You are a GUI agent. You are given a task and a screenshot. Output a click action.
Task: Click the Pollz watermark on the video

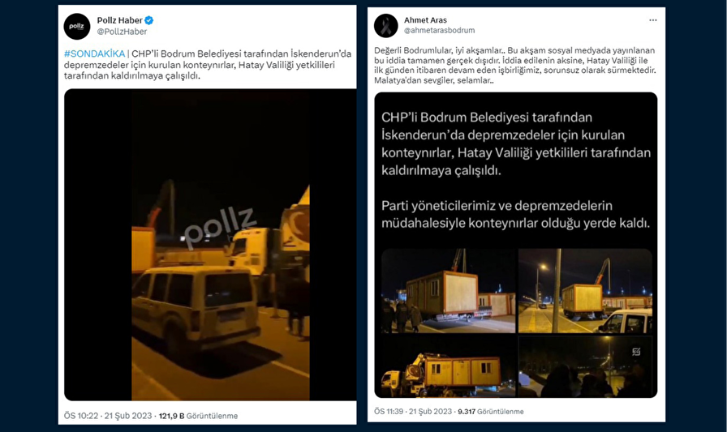221,227
